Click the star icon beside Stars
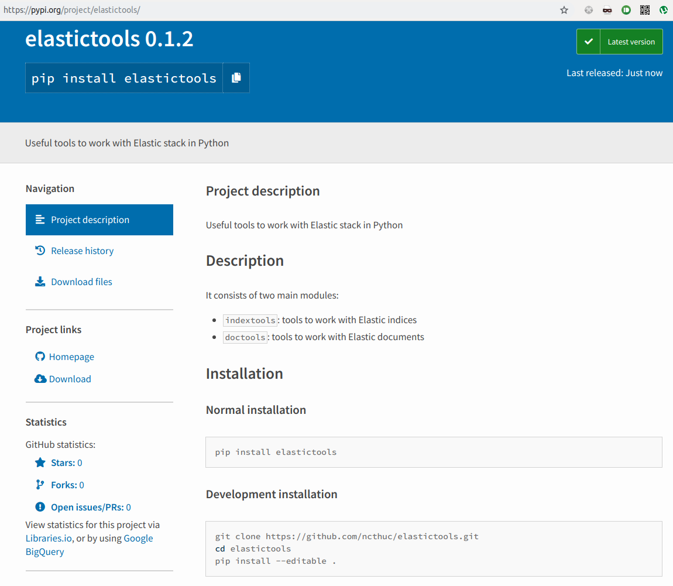Screen dimensions: 673x586 tap(40, 462)
